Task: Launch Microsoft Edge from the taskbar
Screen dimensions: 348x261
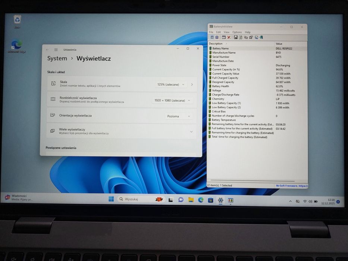Action: [201, 200]
